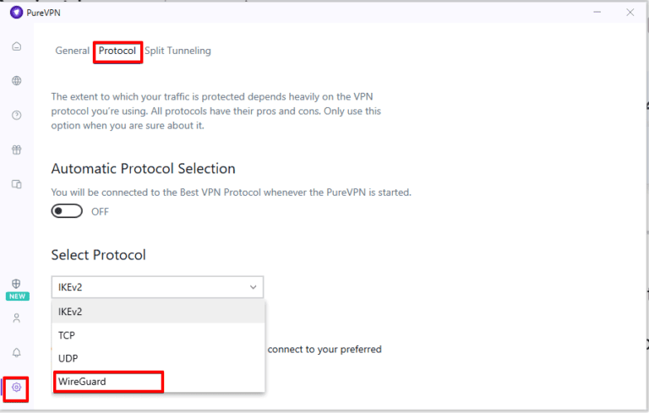
Task: Switch to the Split Tunneling tab
Action: coord(177,51)
